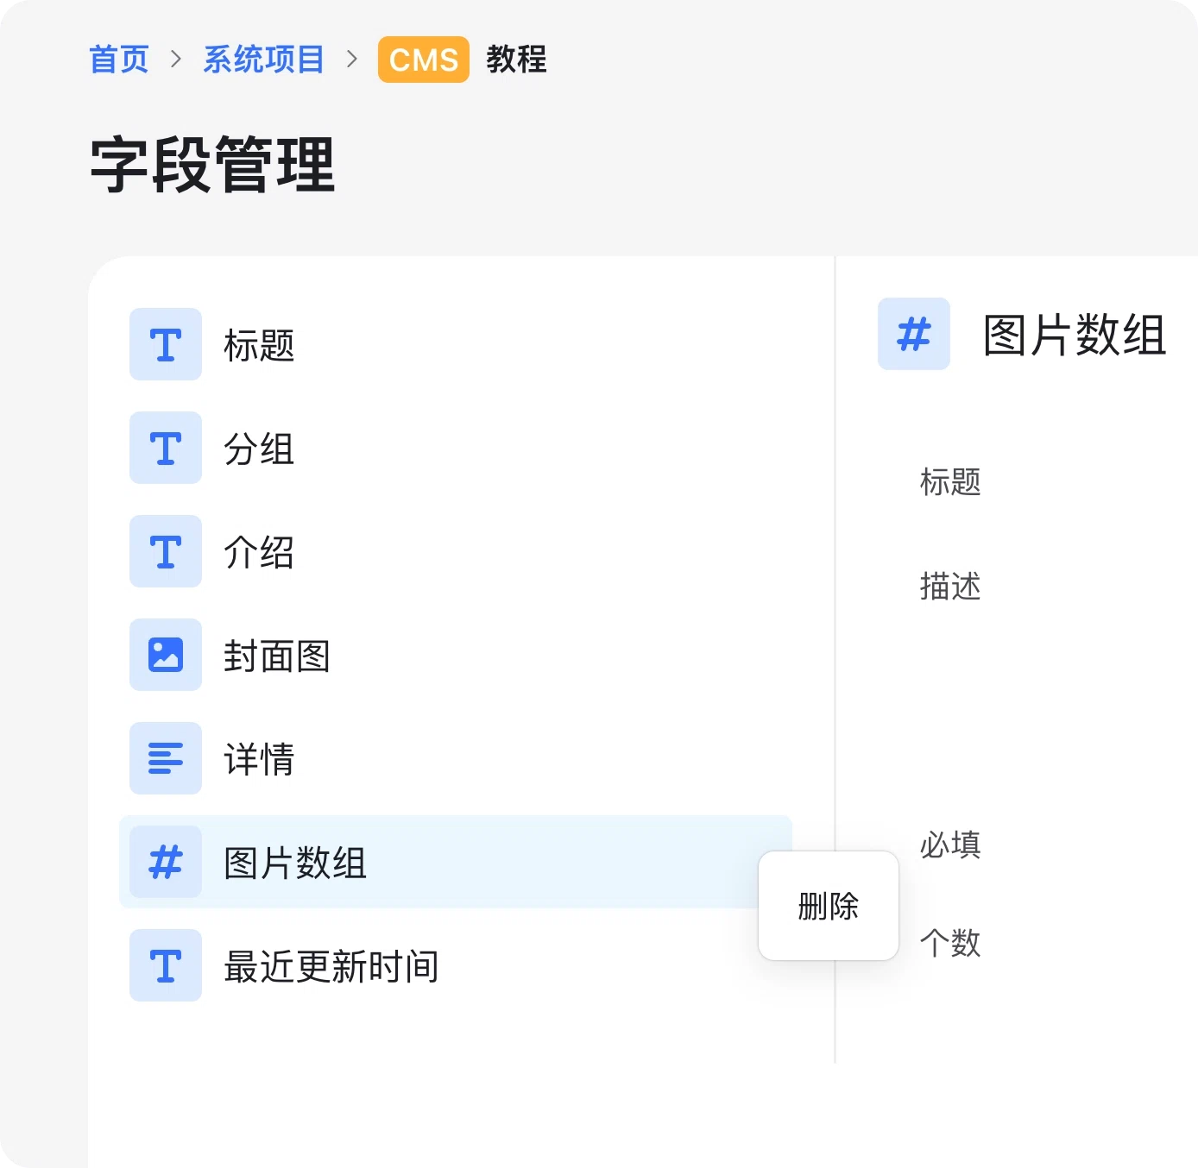The width and height of the screenshot is (1198, 1168).
Task: Select the 详情 field label
Action: click(x=259, y=759)
